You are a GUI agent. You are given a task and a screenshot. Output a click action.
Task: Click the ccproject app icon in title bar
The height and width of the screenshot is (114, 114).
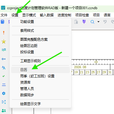click(x=3, y=8)
